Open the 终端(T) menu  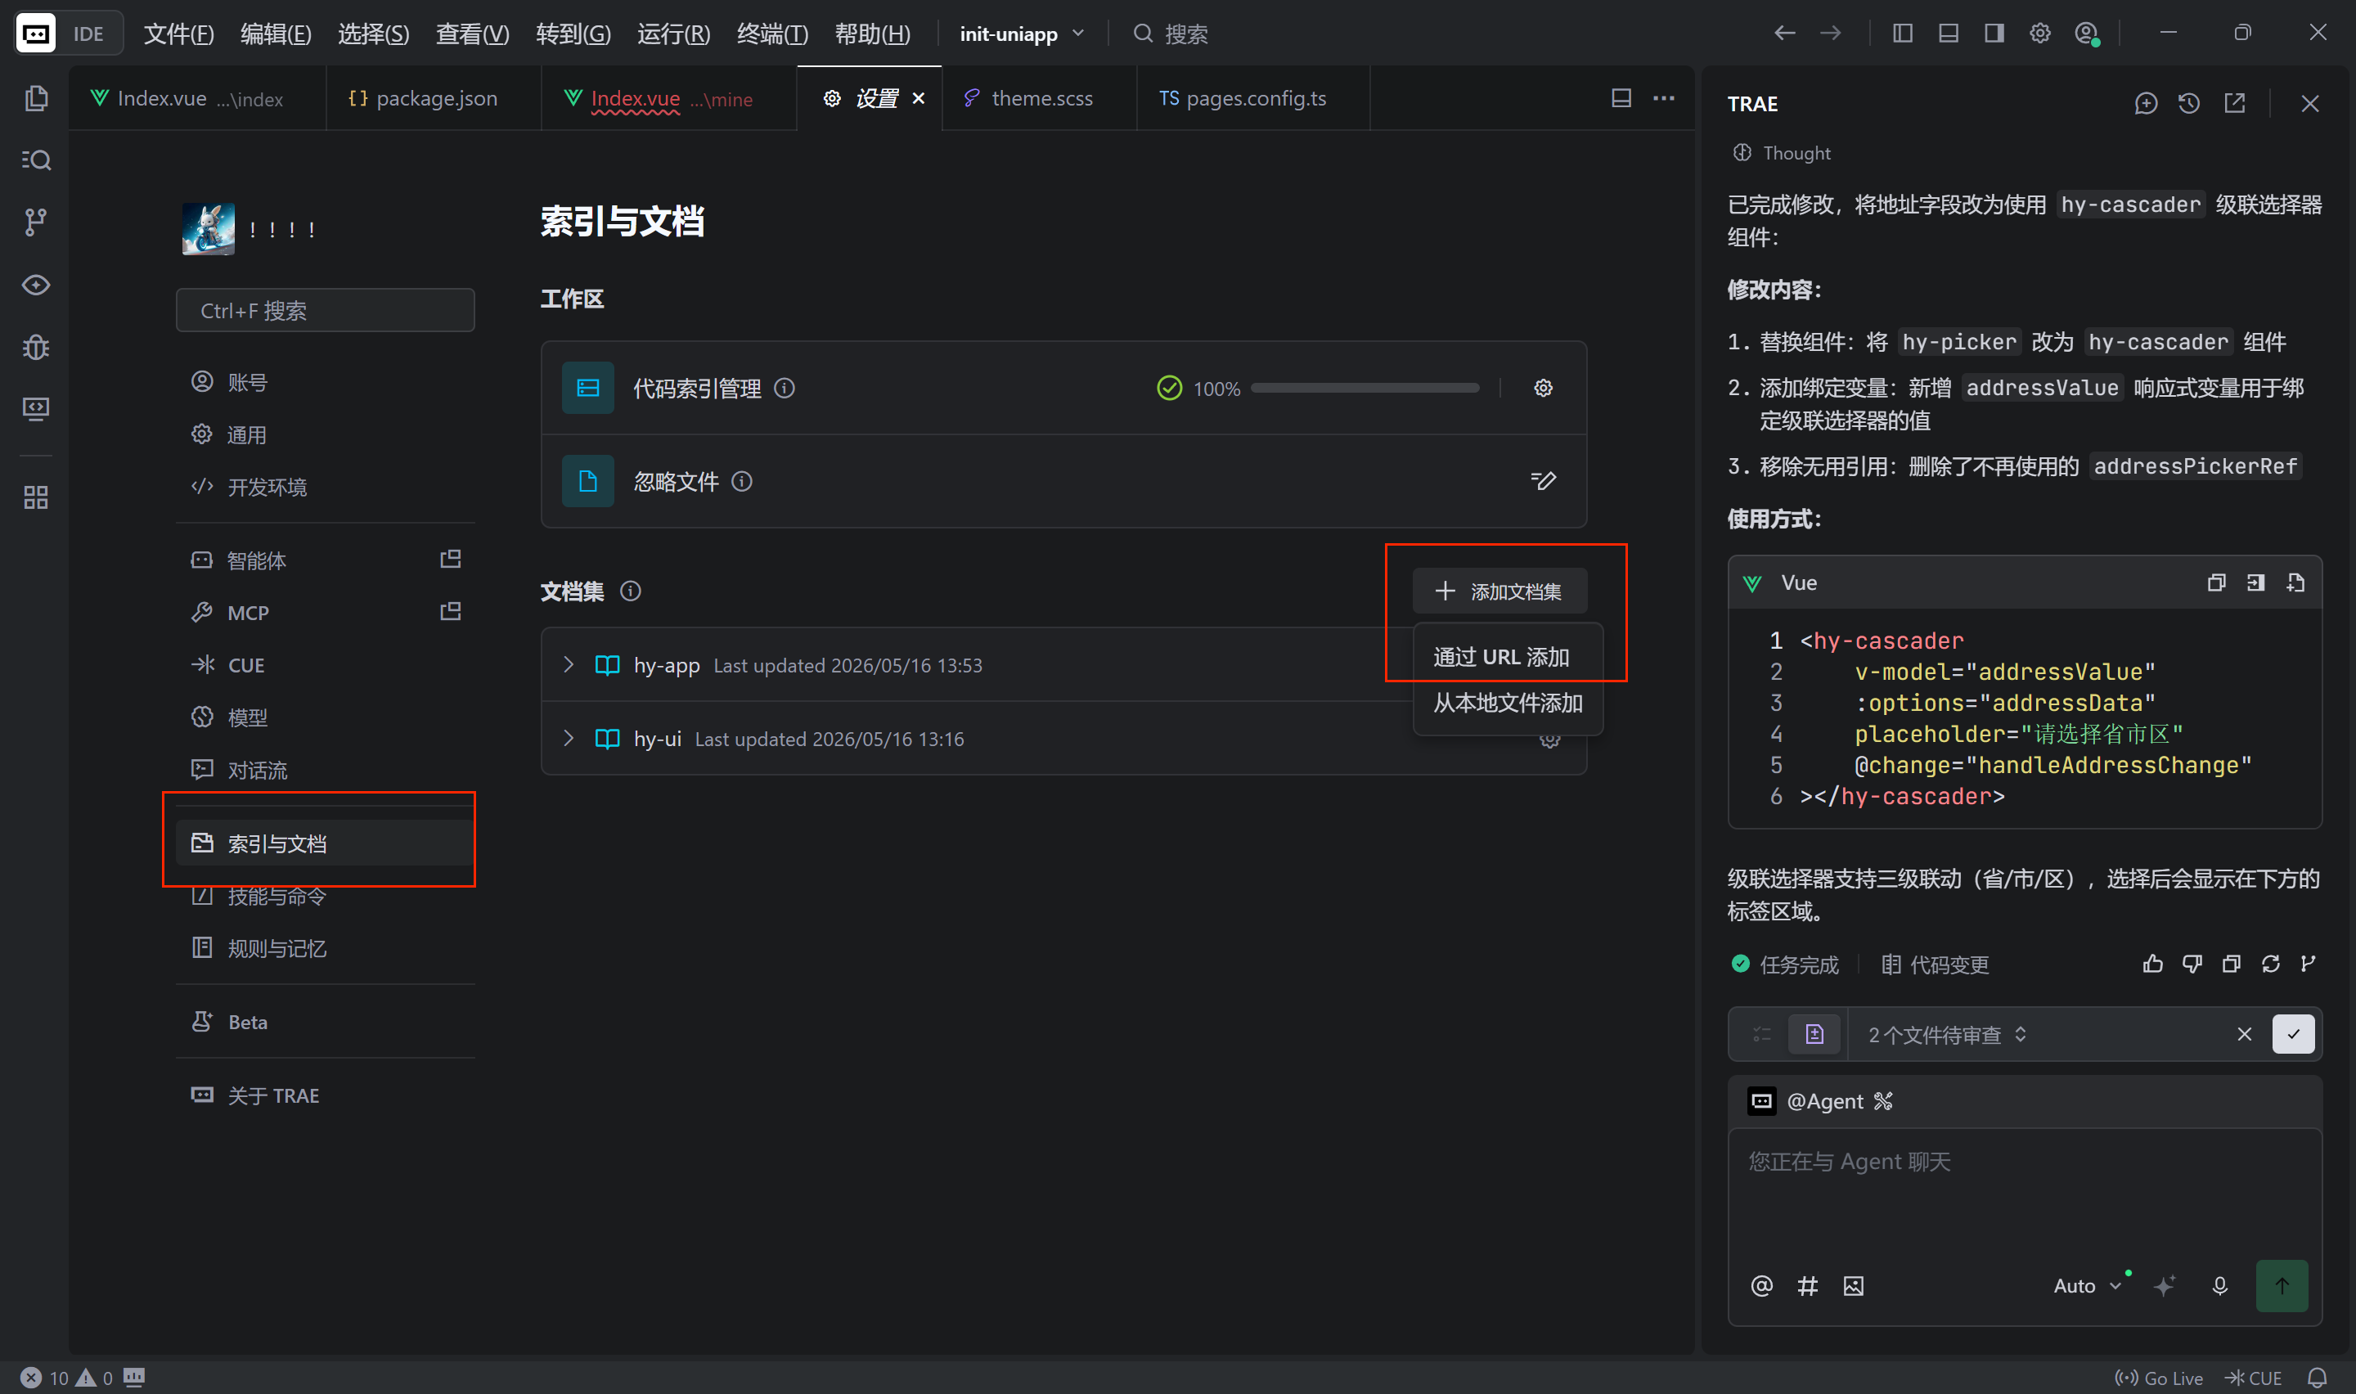point(772,34)
